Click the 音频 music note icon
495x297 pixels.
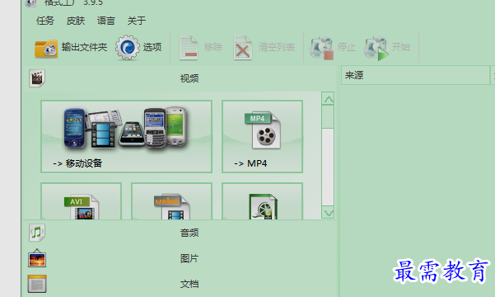tap(37, 233)
